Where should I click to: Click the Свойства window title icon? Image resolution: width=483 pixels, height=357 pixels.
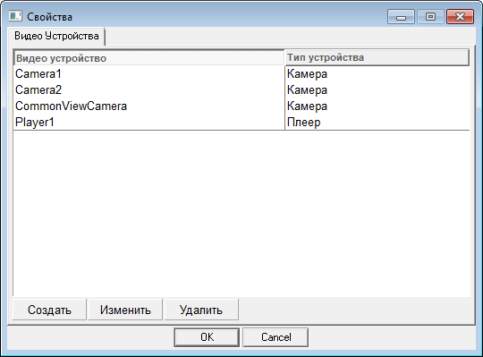pos(15,16)
